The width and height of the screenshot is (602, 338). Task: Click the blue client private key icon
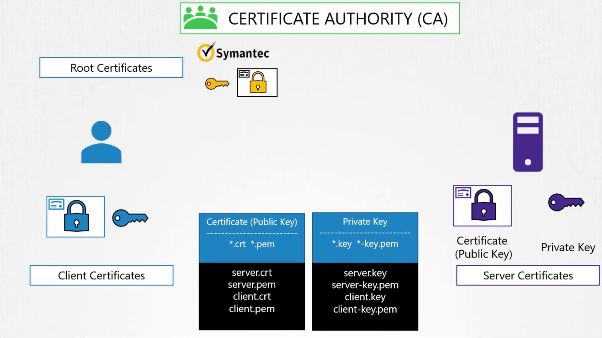click(x=130, y=218)
